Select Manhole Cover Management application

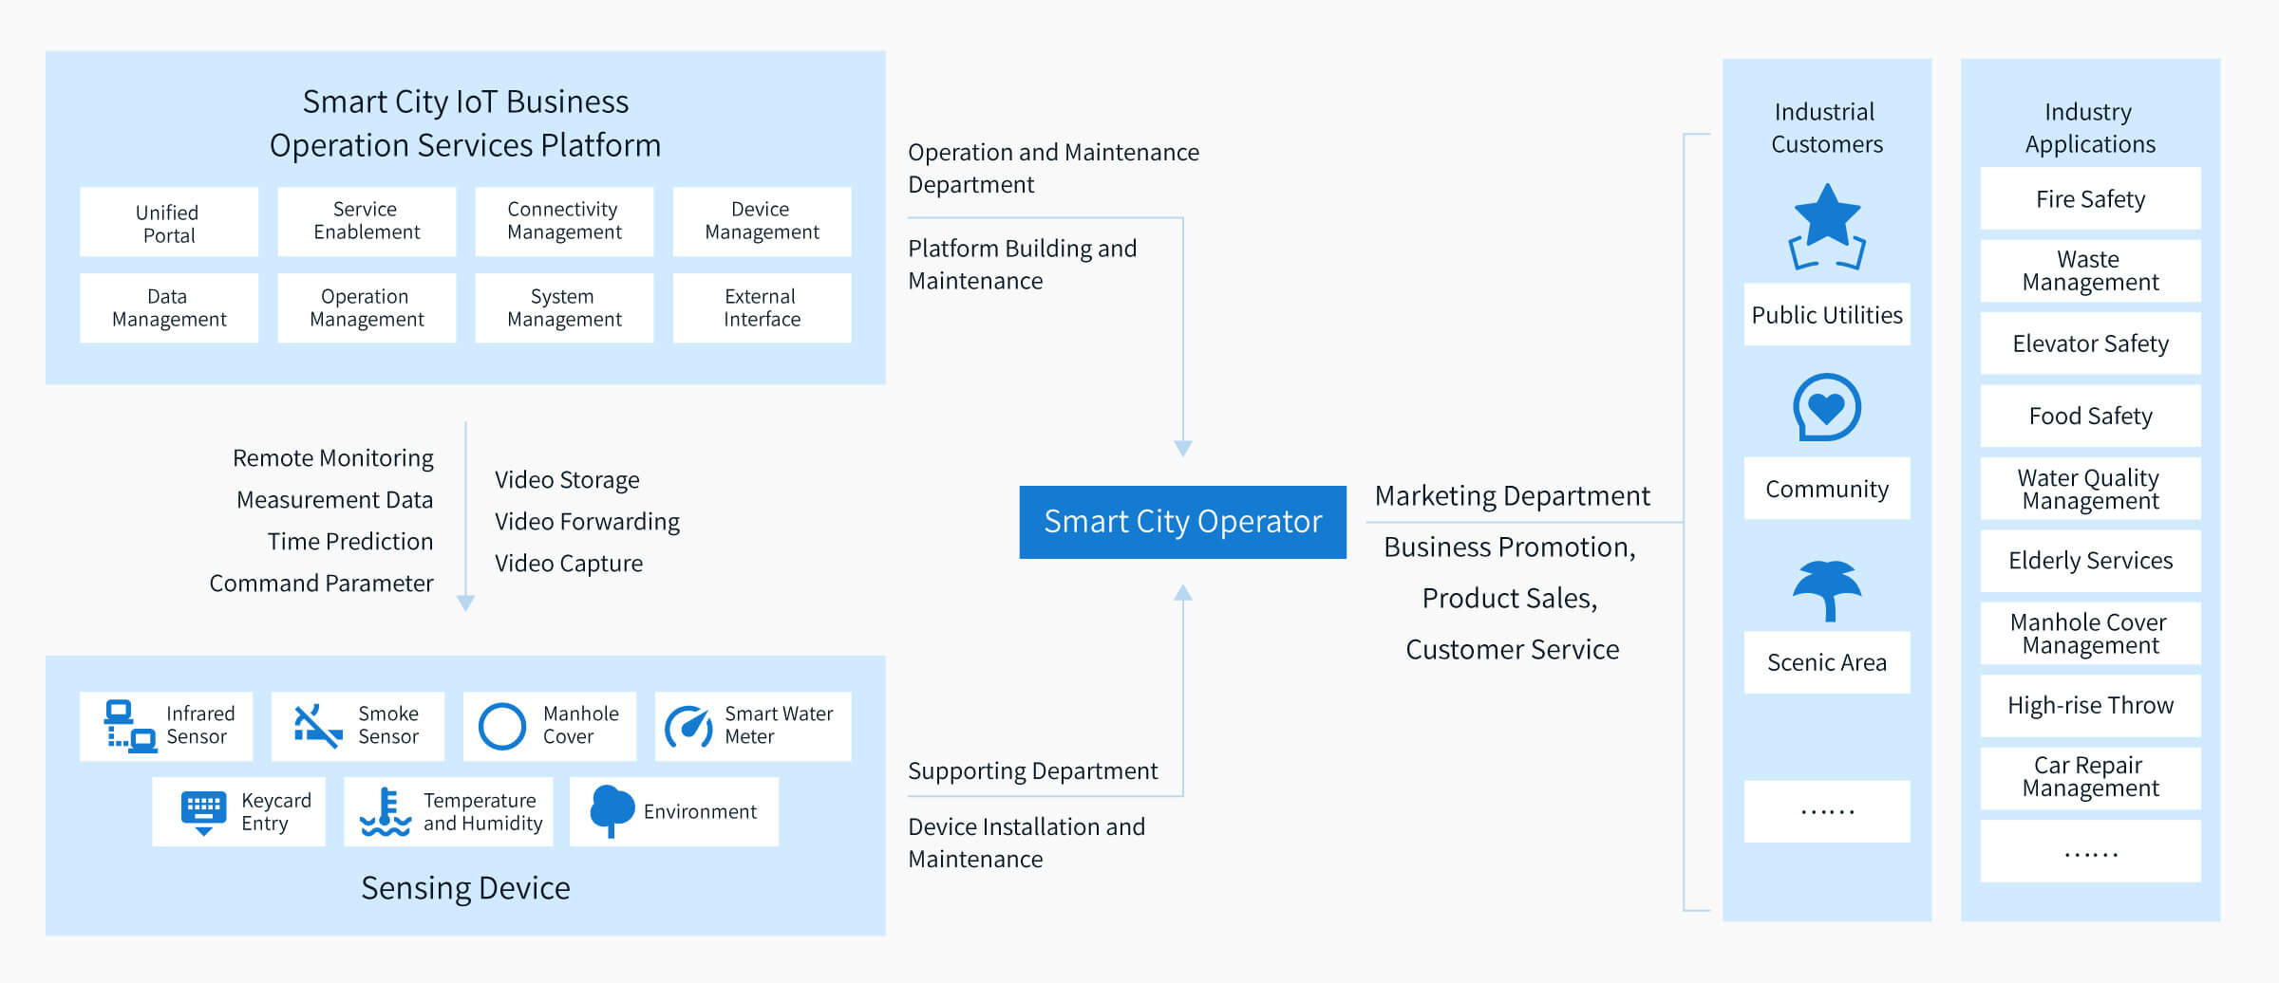click(x=2090, y=633)
